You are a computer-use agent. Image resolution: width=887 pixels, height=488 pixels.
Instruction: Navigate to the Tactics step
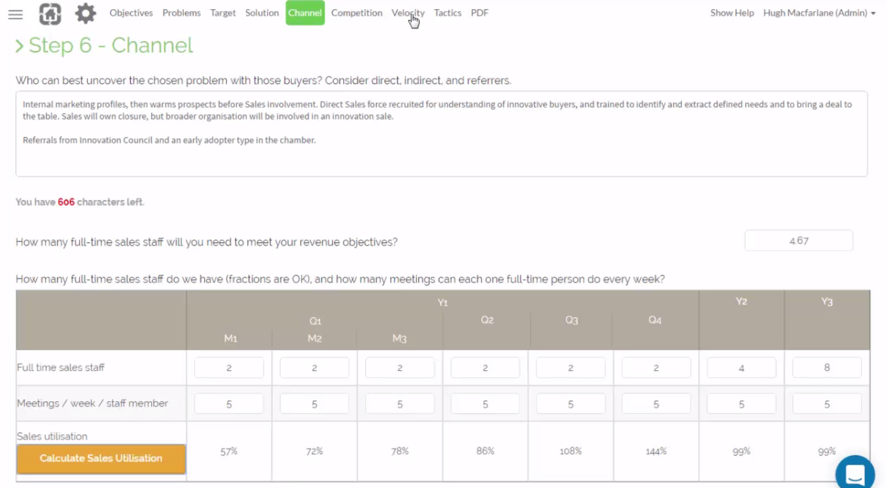tap(447, 13)
